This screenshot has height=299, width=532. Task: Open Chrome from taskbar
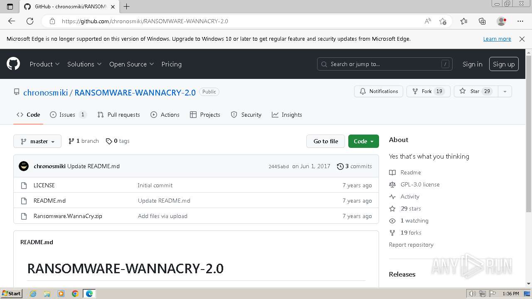click(75, 294)
